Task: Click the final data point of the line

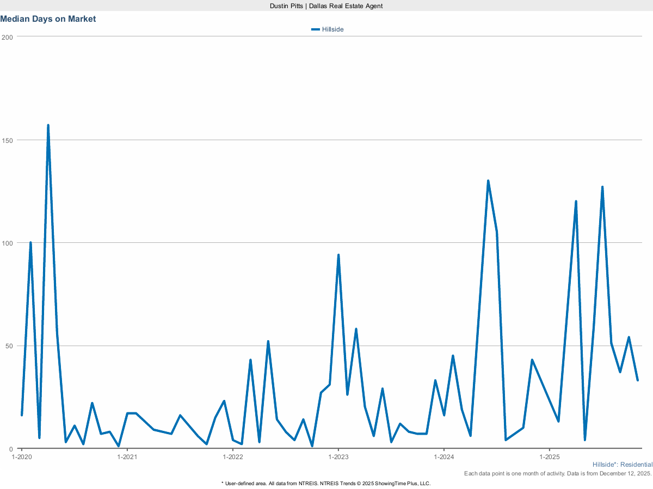Action: [x=638, y=380]
